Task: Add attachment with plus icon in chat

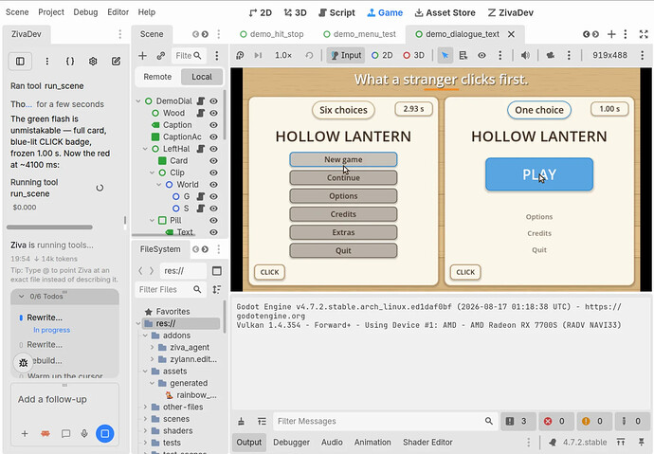Action: [x=25, y=433]
